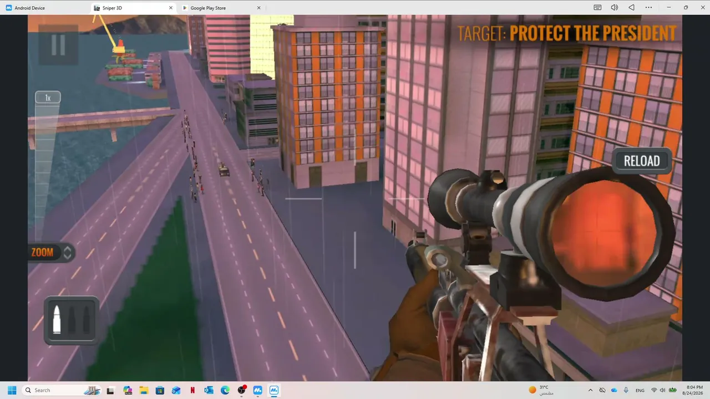Open the three-dots more options menu
The height and width of the screenshot is (399, 710).
point(649,8)
